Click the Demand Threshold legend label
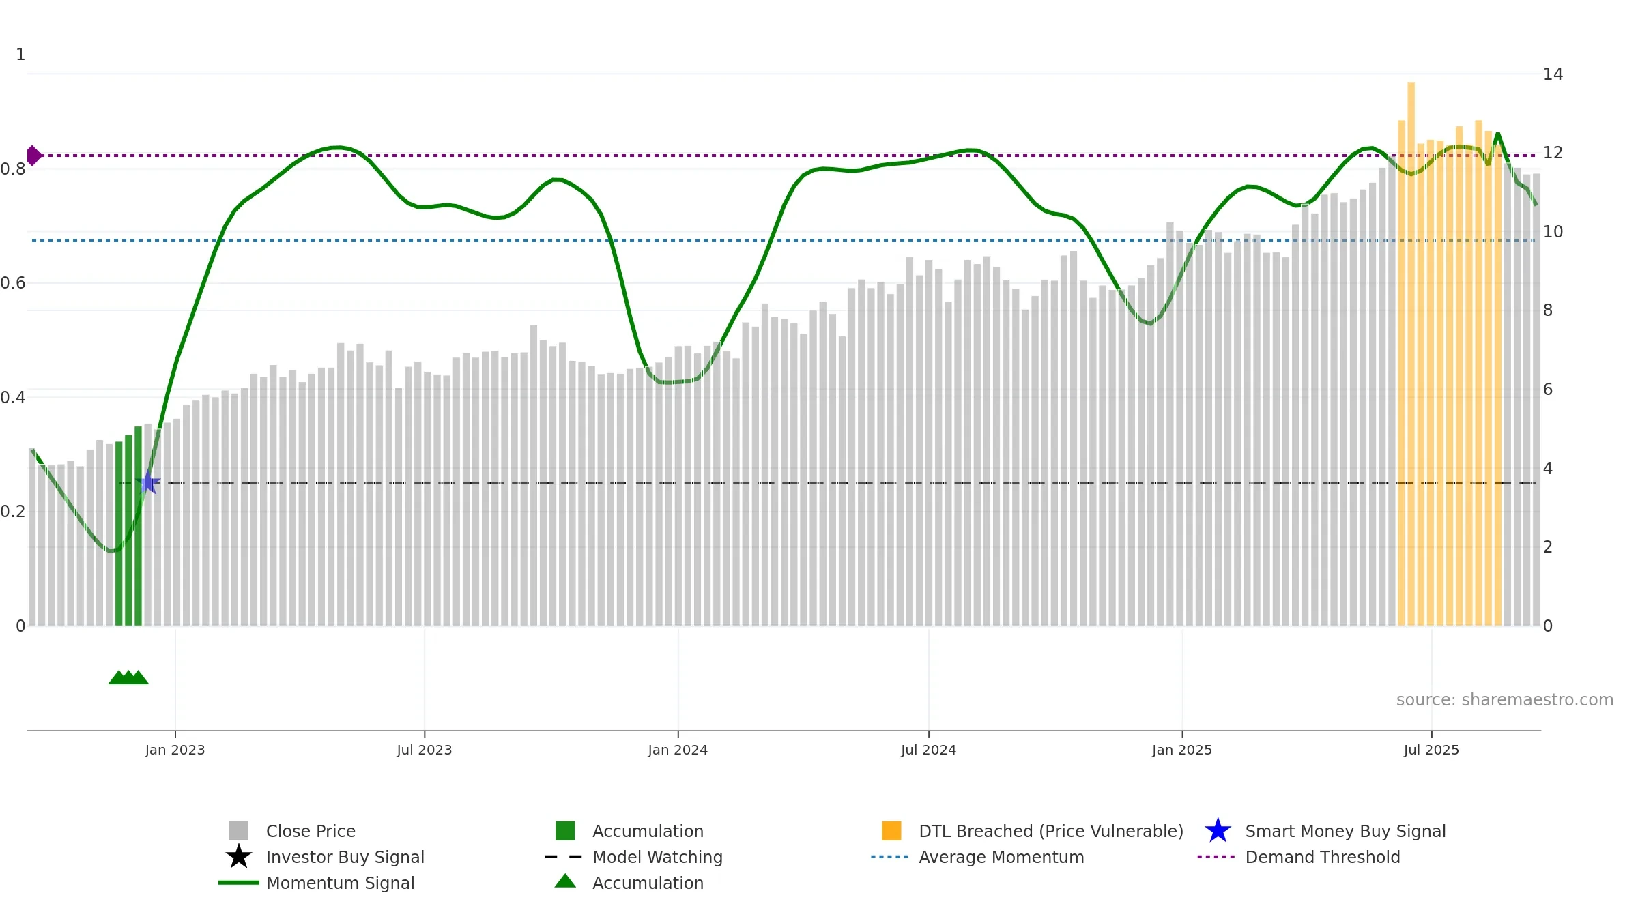 tap(1323, 857)
